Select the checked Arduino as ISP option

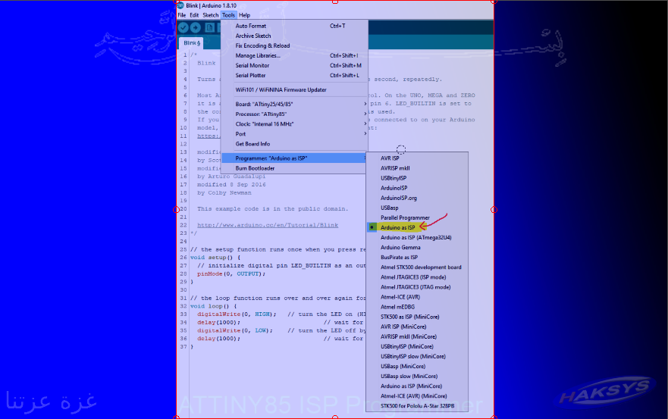coord(417,227)
